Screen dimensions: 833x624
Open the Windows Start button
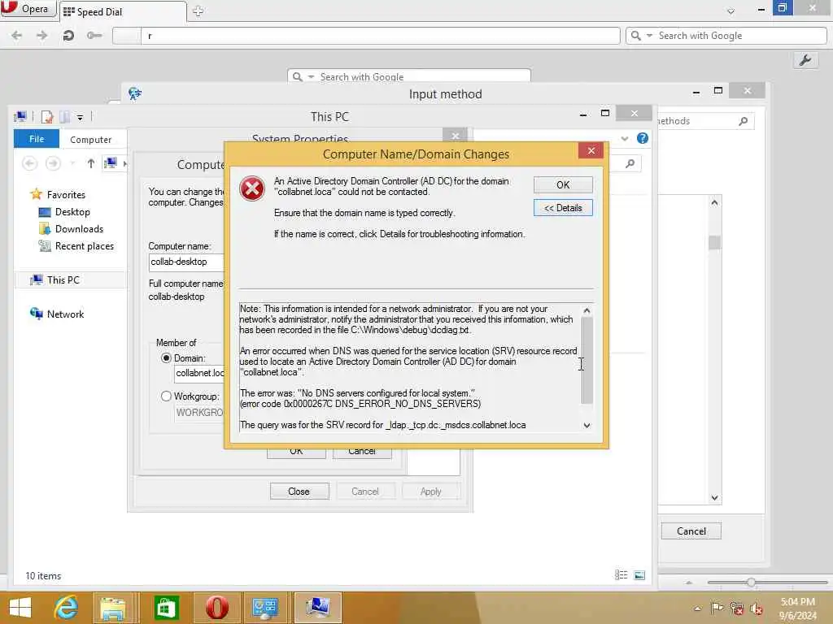pyautogui.click(x=20, y=608)
